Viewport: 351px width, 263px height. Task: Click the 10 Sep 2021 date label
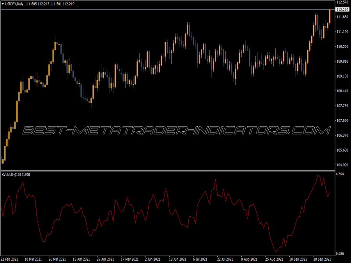click(x=298, y=259)
